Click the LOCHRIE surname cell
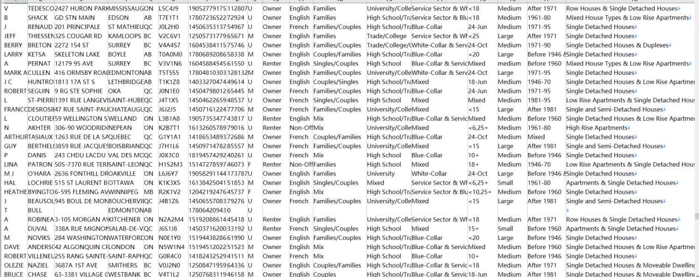 40,182
